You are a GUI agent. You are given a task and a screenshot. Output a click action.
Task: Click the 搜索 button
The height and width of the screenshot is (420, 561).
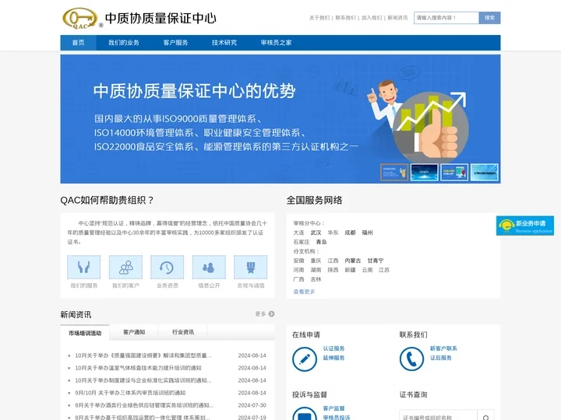489,18
